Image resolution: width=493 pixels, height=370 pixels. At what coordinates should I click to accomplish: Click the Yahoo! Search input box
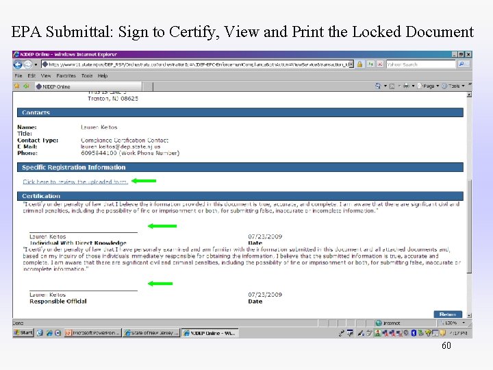click(x=420, y=64)
